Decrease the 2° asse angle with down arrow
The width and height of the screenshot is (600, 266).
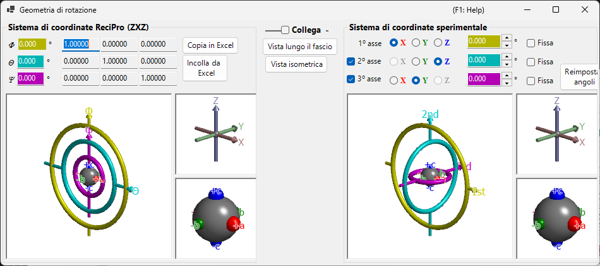point(507,64)
